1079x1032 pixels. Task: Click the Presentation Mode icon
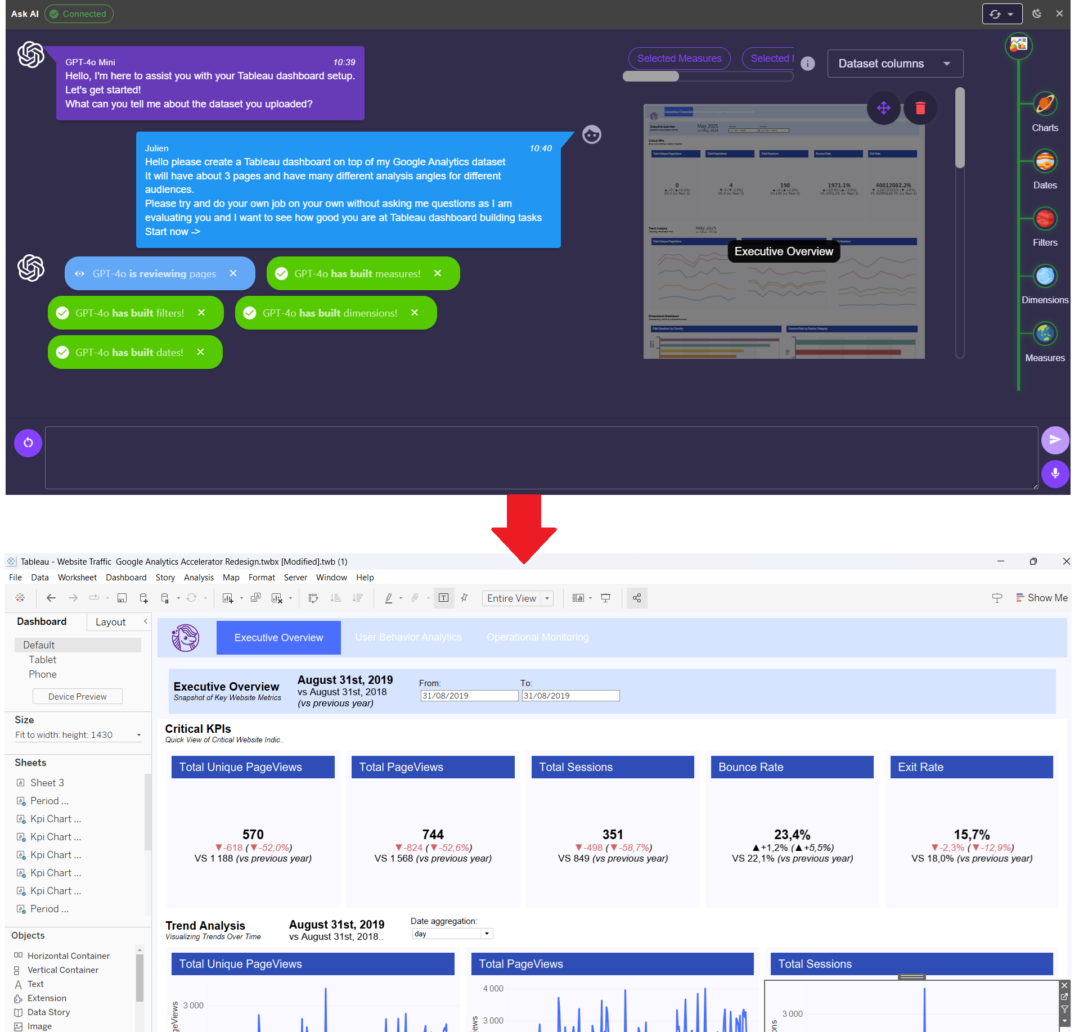606,598
